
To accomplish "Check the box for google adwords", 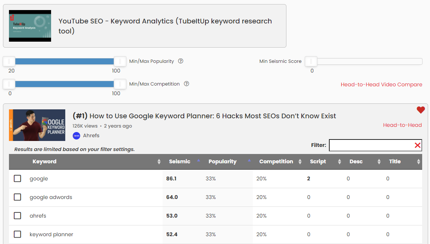I will [17, 197].
